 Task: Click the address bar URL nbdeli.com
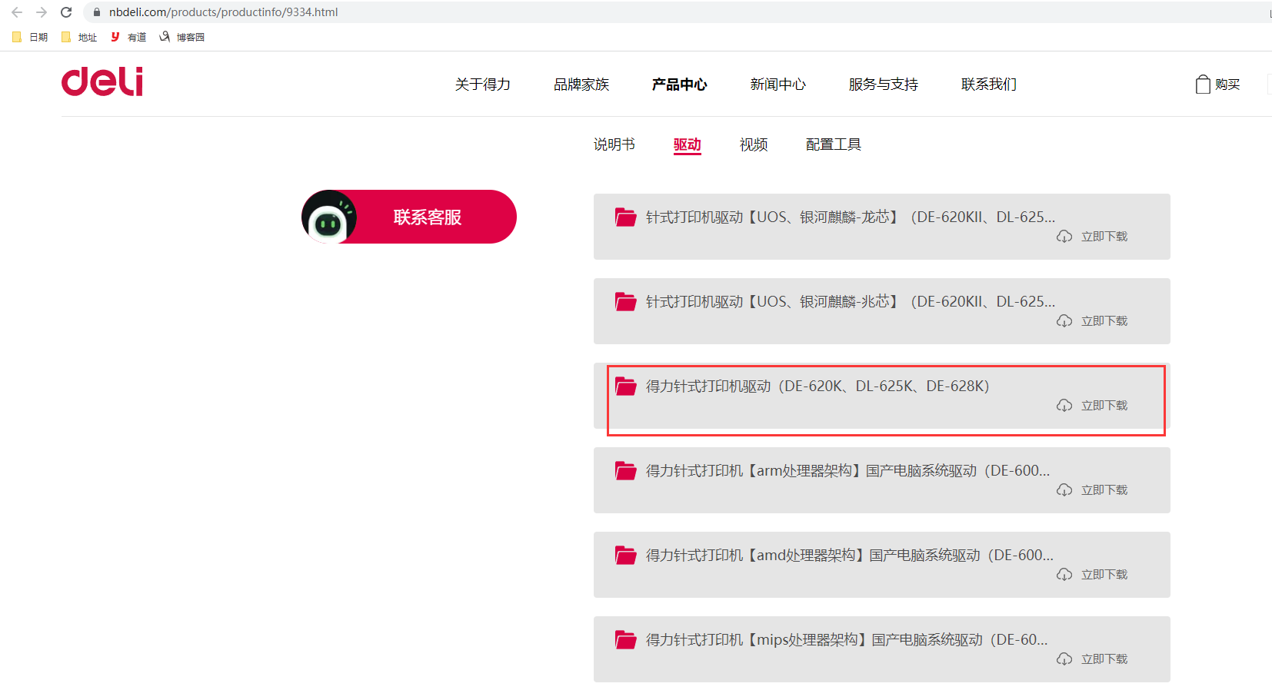[x=224, y=12]
